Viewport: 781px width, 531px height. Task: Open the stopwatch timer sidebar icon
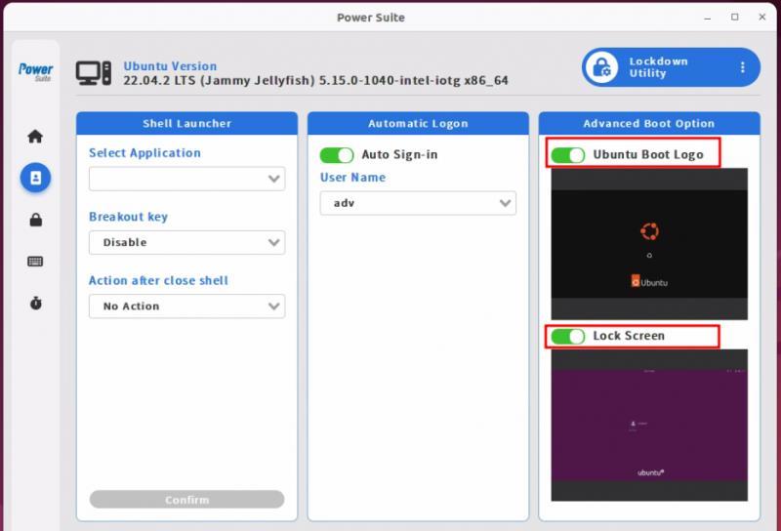click(35, 303)
